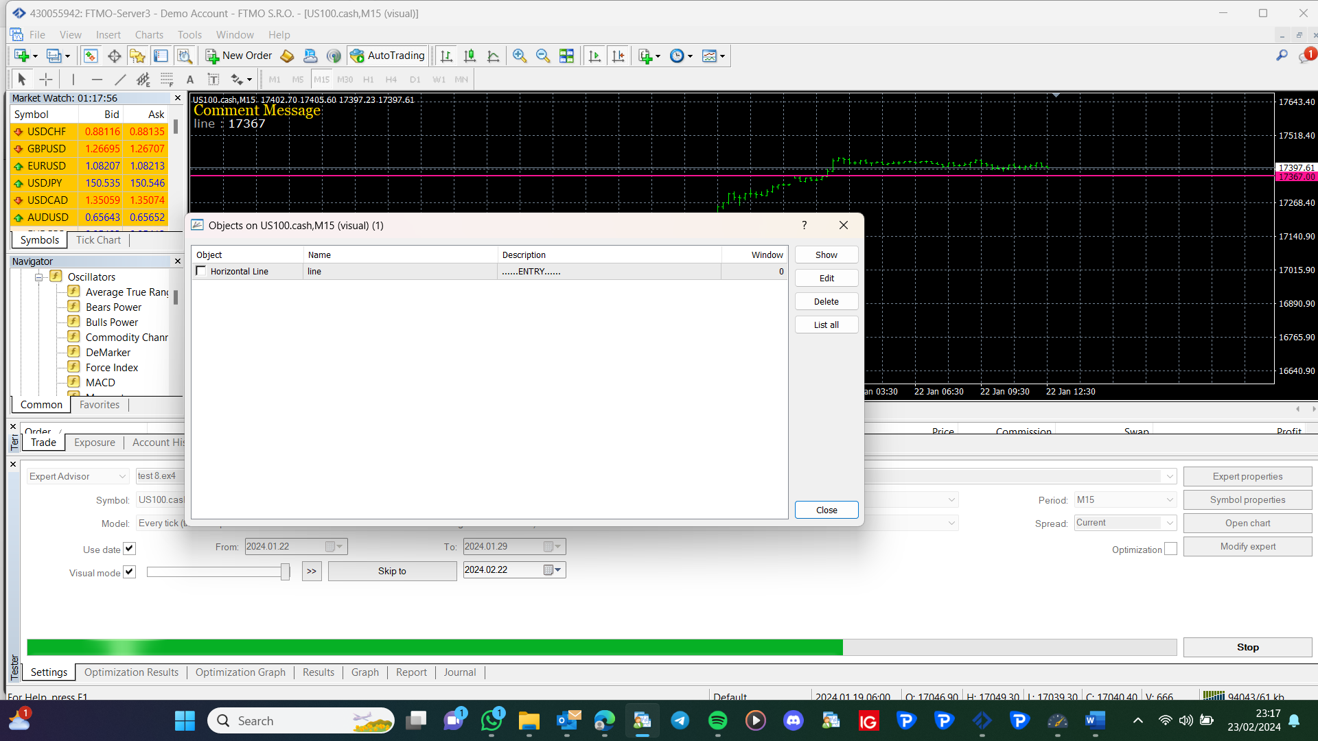Toggle the Terminal panel toolbar icon
The width and height of the screenshot is (1318, 741).
[x=161, y=56]
